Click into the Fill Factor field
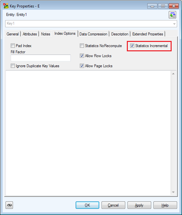 coord(41,58)
